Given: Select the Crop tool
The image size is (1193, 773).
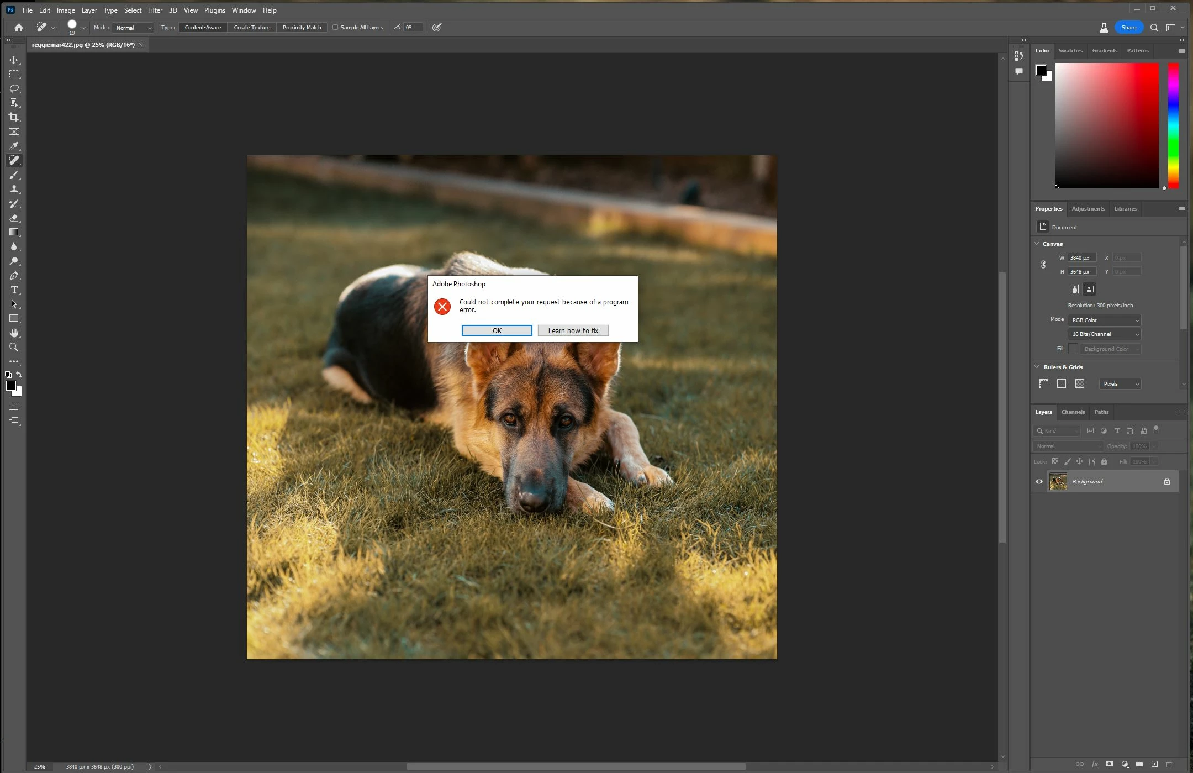Looking at the screenshot, I should [x=14, y=117].
